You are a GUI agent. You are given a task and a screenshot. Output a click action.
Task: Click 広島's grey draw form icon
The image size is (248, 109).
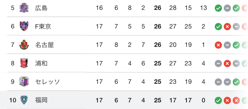(227, 8)
